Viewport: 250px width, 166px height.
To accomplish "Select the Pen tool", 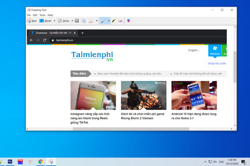I will click(103, 21).
